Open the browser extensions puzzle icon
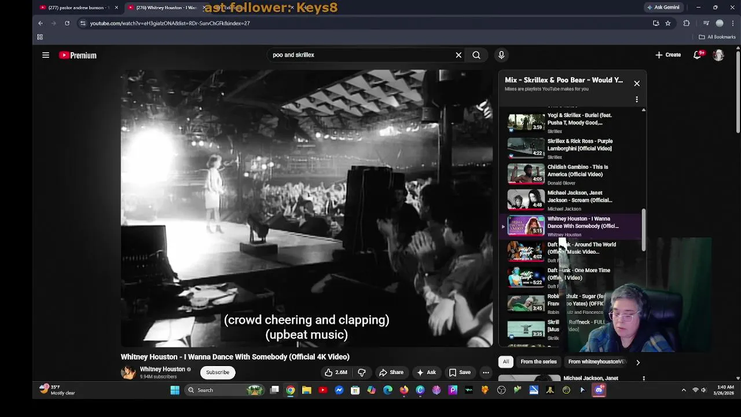 pyautogui.click(x=687, y=23)
